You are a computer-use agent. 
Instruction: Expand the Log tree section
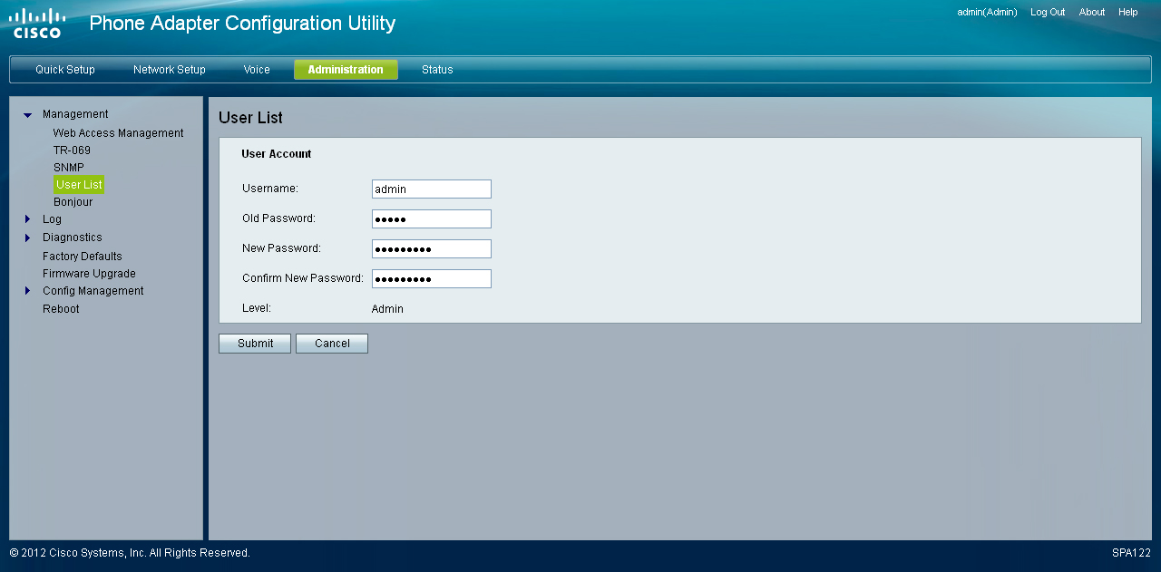click(x=27, y=219)
